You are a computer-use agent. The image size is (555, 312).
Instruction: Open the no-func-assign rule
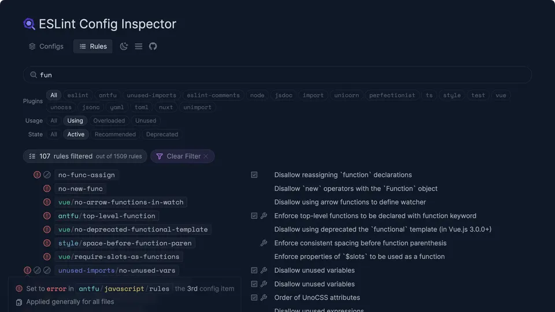[x=86, y=174]
